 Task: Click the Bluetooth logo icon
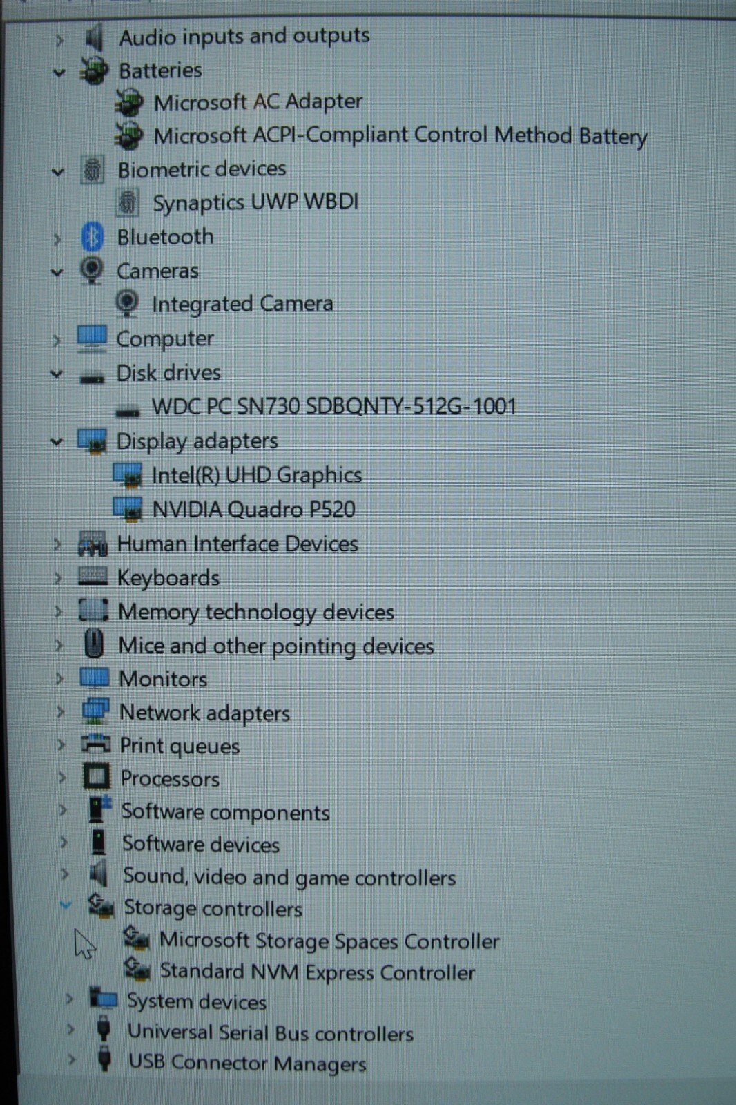coord(93,237)
